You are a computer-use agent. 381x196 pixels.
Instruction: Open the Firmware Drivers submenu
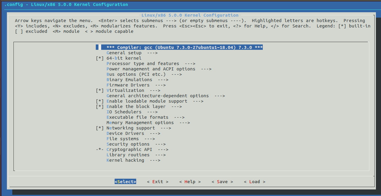coord(128,85)
